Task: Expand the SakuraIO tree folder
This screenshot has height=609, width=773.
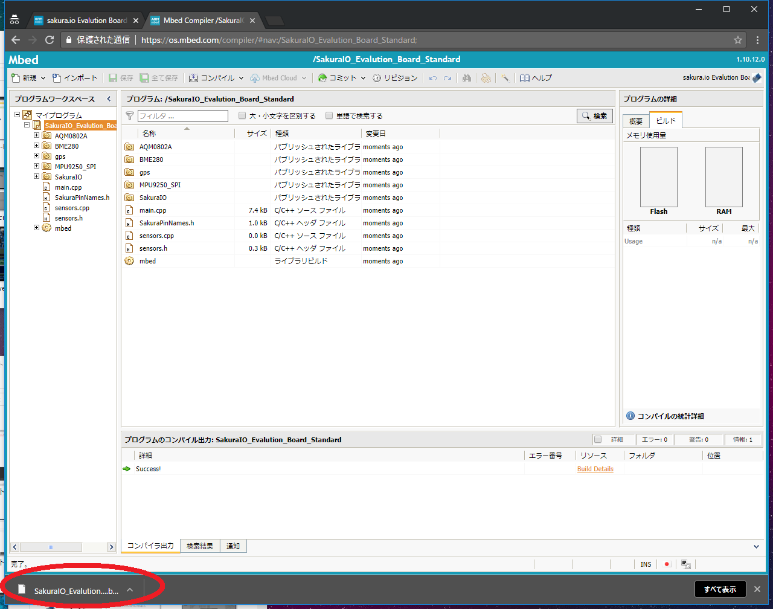Action: 36,176
